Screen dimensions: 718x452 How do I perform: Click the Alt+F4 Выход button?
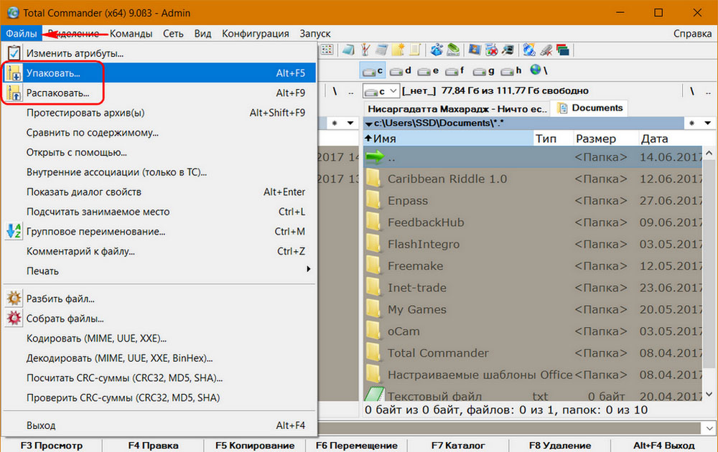663,445
